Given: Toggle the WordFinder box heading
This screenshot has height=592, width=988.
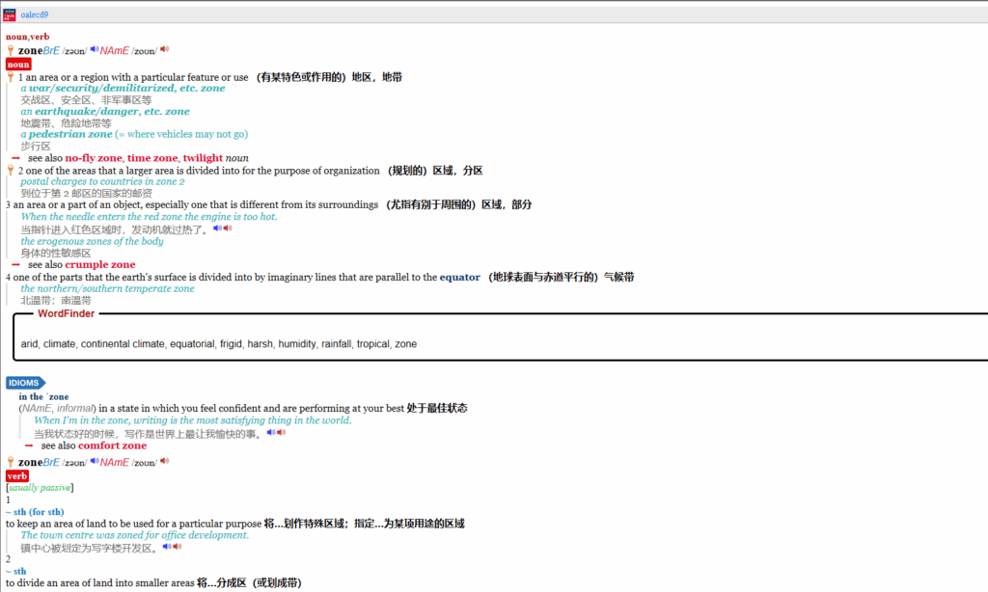Looking at the screenshot, I should pyautogui.click(x=67, y=313).
